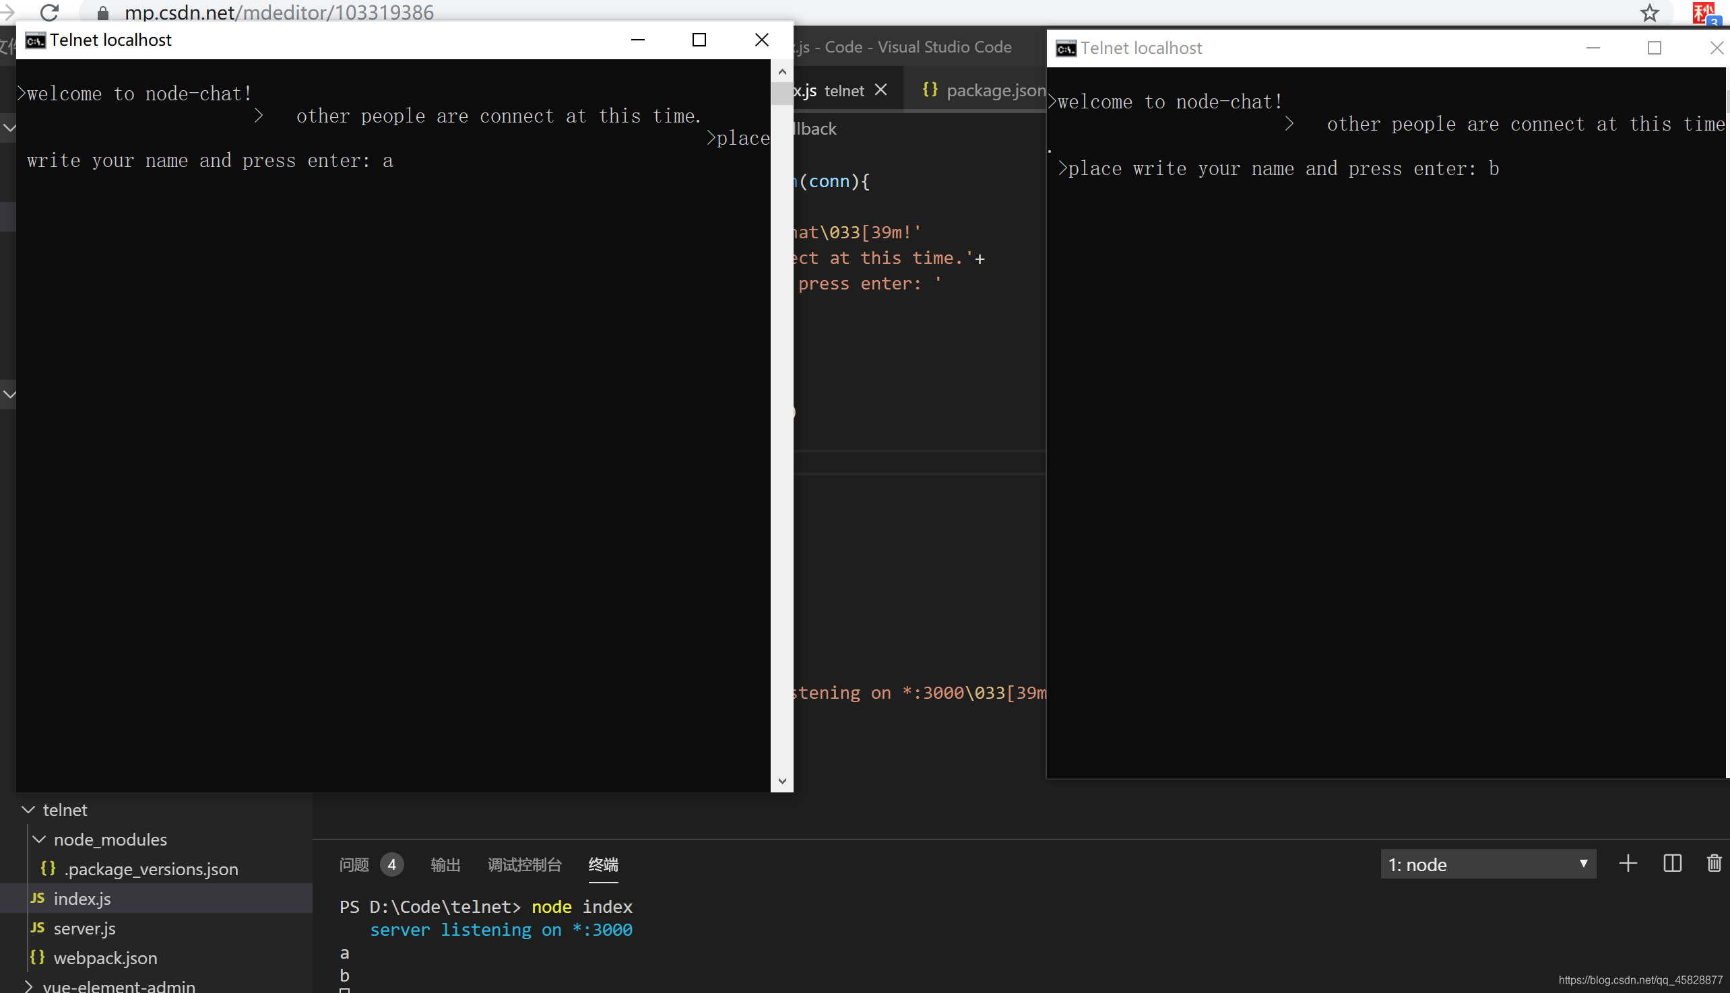Click 'press enter:' string in the code editor
Image resolution: width=1730 pixels, height=993 pixels.
click(x=860, y=283)
